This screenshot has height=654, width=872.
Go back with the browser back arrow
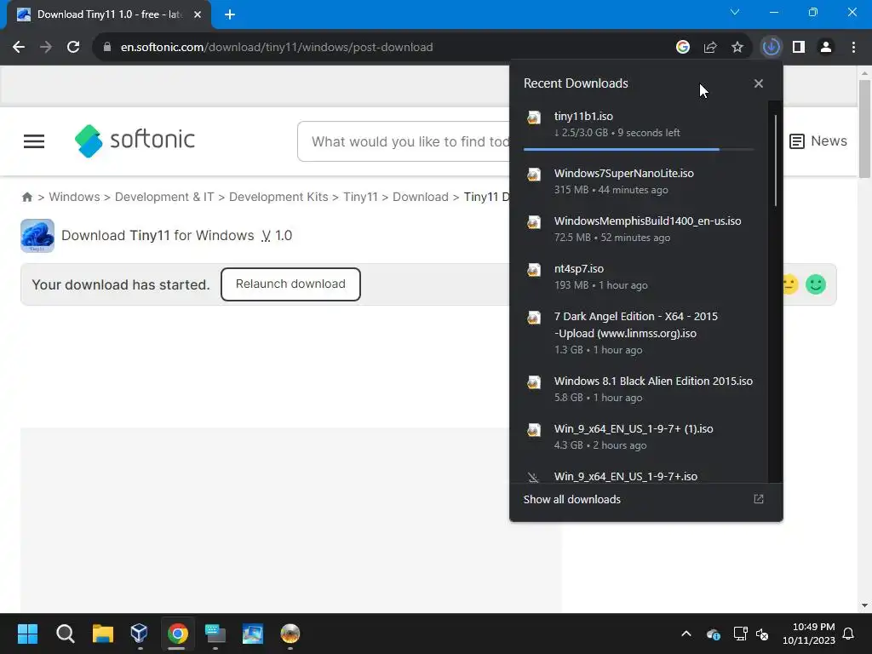(19, 48)
